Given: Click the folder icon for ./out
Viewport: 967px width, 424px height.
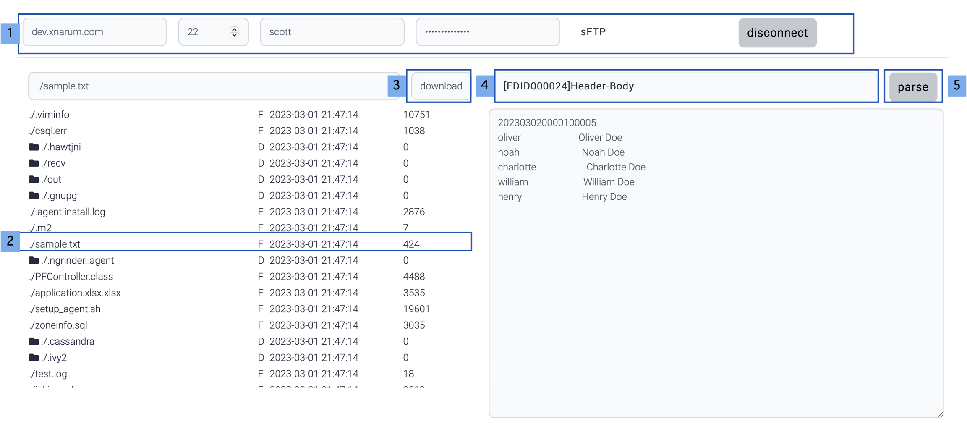Looking at the screenshot, I should (34, 179).
